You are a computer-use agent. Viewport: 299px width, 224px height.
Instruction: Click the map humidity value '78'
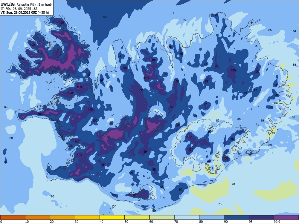point(233,184)
